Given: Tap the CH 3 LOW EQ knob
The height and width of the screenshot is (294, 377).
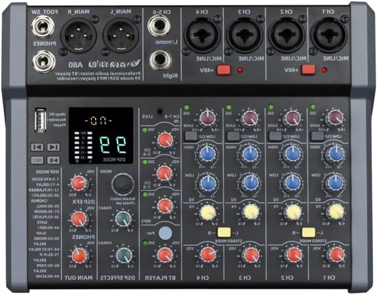Looking at the screenshot, I should (251, 183).
